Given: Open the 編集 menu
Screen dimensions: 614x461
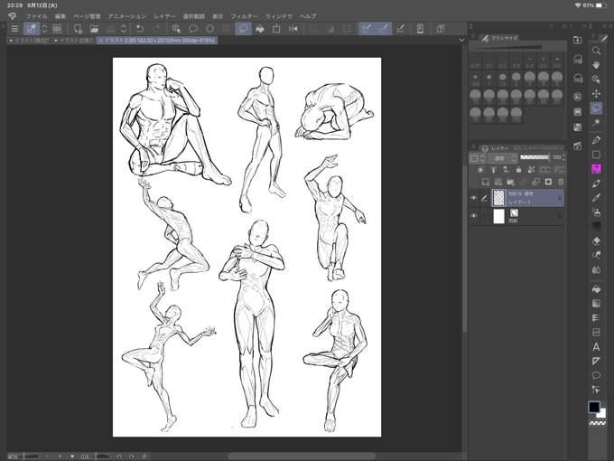Looking at the screenshot, I should (x=60, y=16).
